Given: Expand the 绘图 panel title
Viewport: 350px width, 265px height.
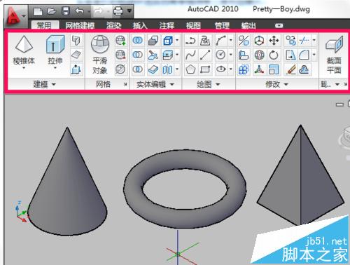Looking at the screenshot, I should point(209,84).
